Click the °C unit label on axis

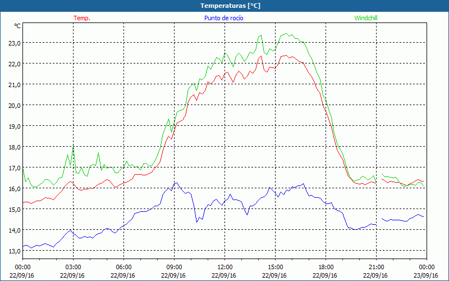point(17,26)
